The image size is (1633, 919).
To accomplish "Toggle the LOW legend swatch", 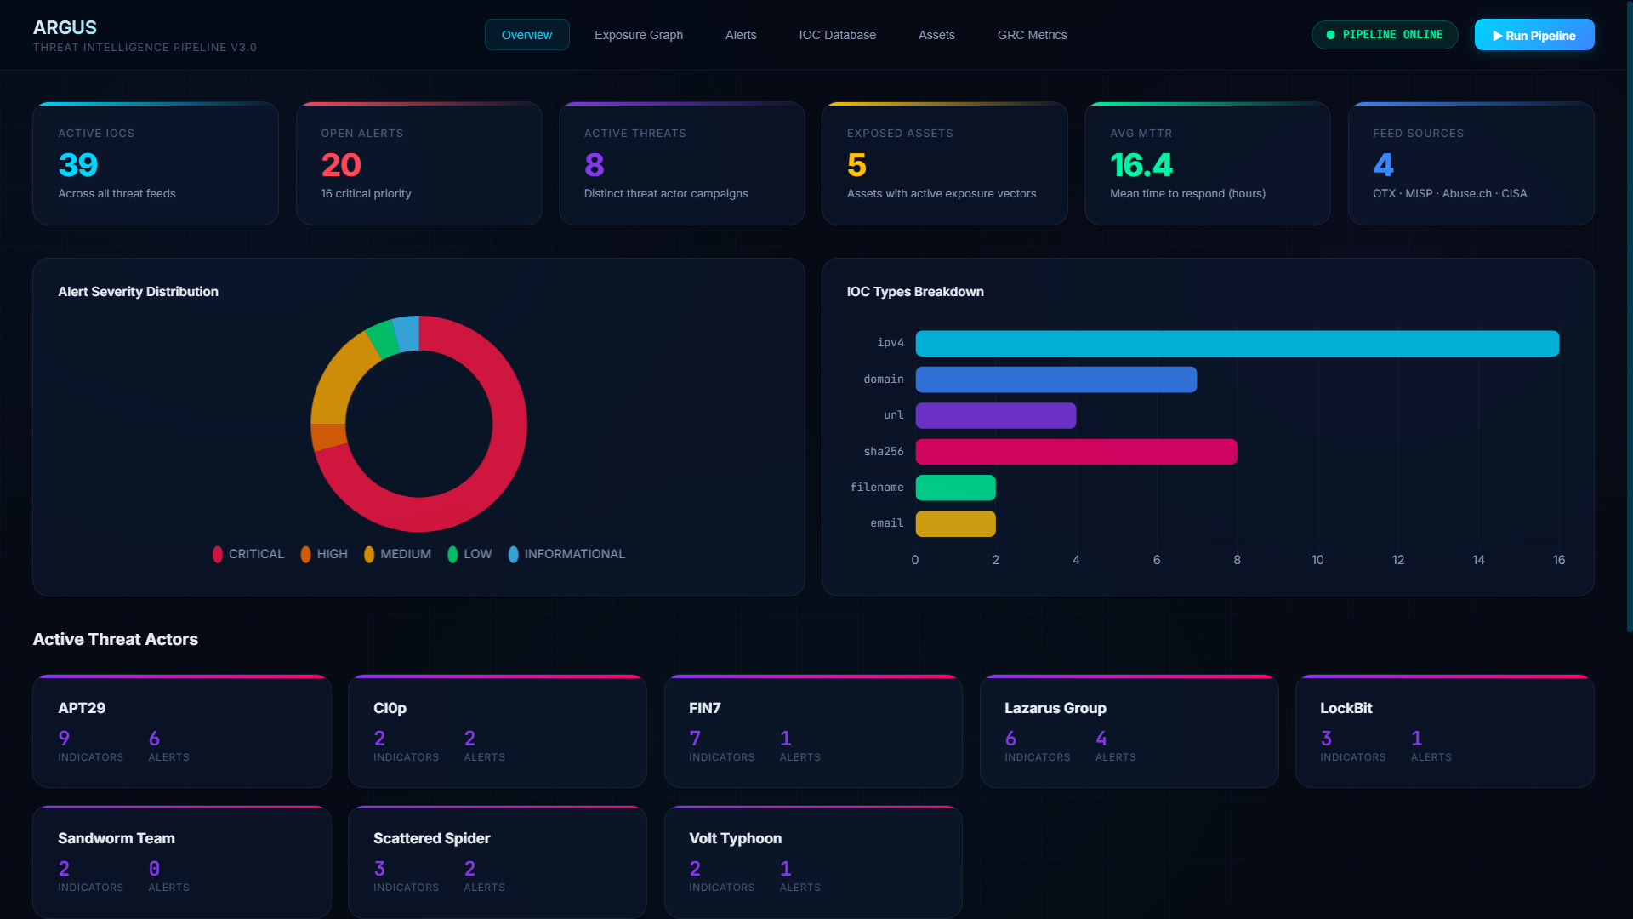I will click(x=452, y=554).
